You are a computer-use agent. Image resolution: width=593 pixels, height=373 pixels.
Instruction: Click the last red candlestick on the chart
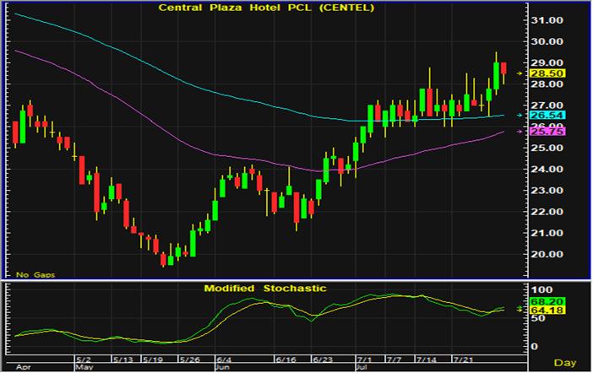(503, 68)
